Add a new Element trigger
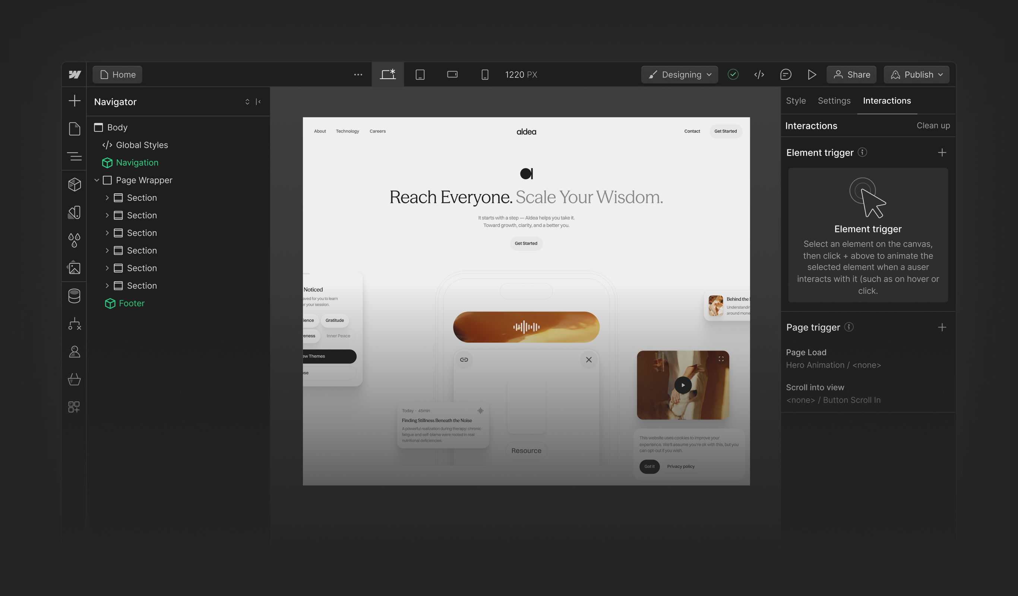Screen dimensions: 1018x596 (942, 153)
